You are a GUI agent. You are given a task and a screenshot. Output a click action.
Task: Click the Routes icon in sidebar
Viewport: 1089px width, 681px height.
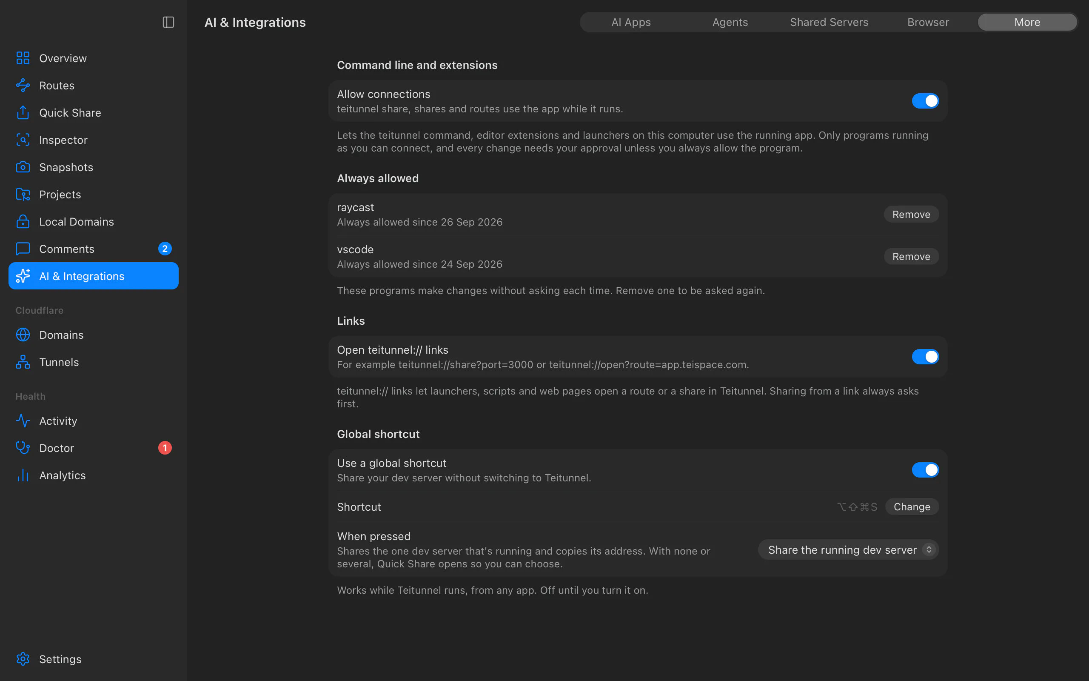[x=23, y=86]
